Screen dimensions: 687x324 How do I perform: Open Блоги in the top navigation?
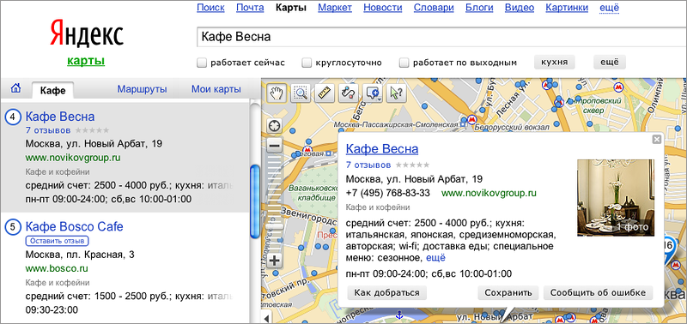(479, 8)
